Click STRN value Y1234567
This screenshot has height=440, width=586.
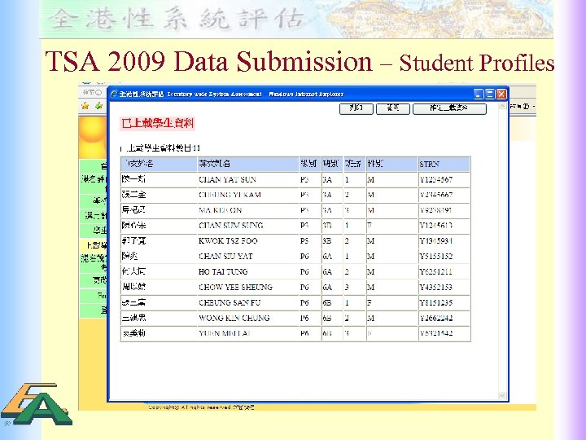[436, 179]
